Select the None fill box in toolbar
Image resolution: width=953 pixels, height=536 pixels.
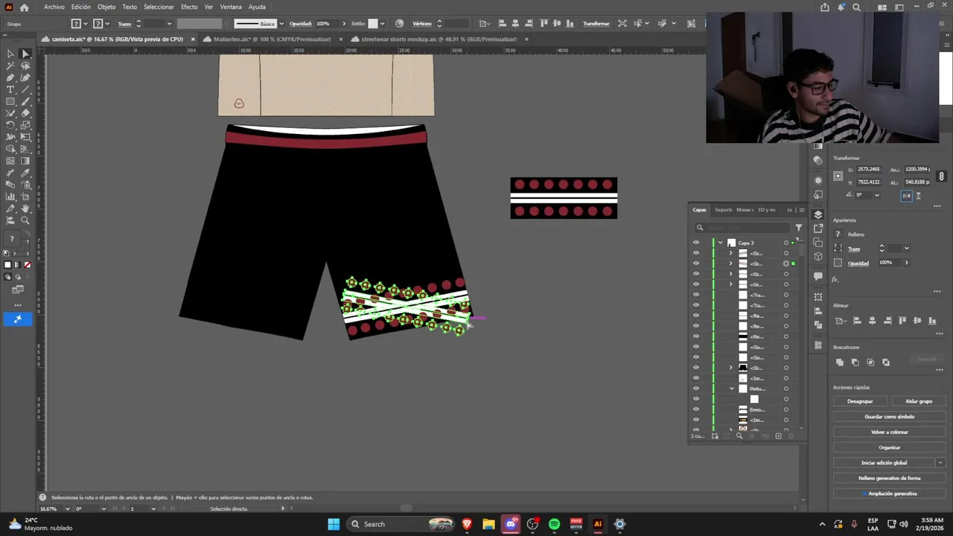coord(28,265)
